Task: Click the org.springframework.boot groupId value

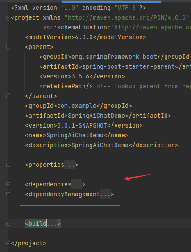Action: coord(114,57)
